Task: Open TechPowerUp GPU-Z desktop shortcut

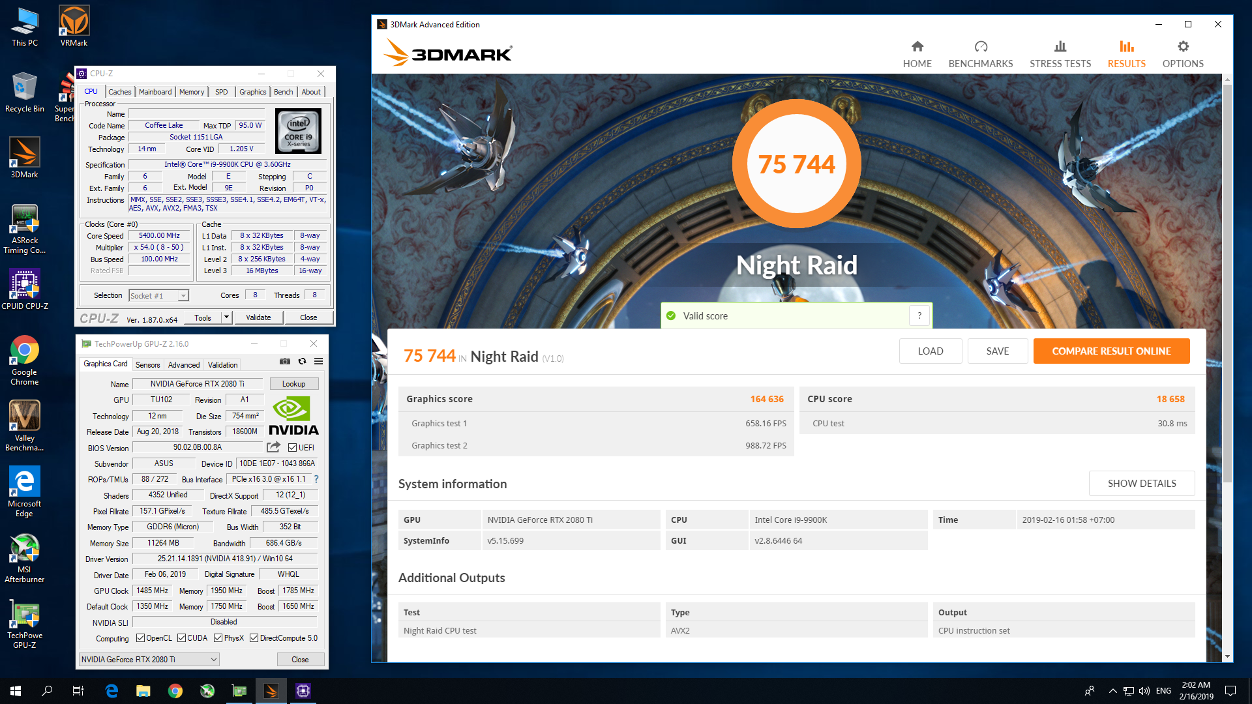Action: coord(25,624)
